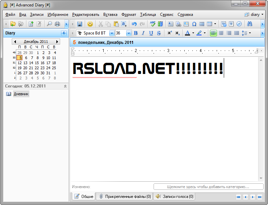Insert an Omega special symbol
The height and width of the screenshot is (205, 268).
[x=194, y=24]
